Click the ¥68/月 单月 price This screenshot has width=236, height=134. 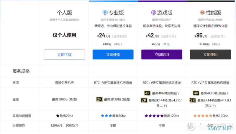pos(161,44)
